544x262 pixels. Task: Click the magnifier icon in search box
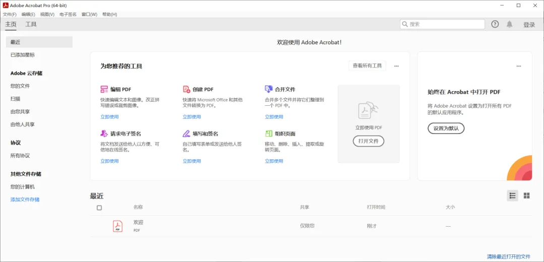click(405, 24)
